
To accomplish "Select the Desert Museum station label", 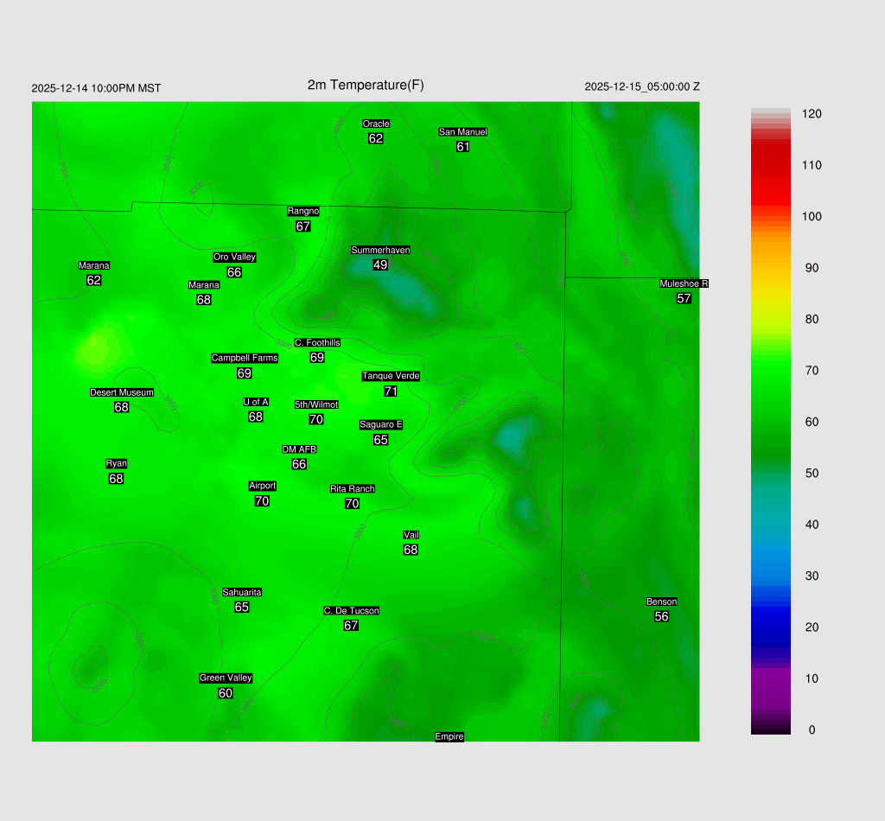I will [122, 392].
